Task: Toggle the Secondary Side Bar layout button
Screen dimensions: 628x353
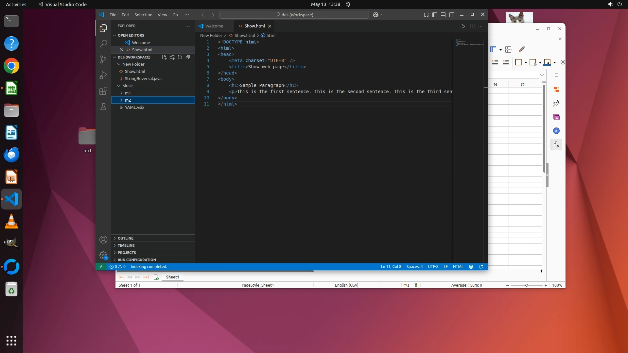Action: tap(452, 15)
